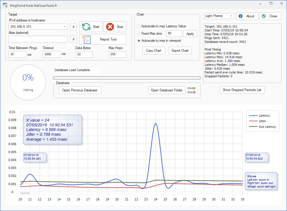
Task: Open the Light Theme dropdown
Action: 231,16
